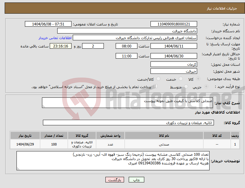Click the quantity cell showing 100
This screenshot has height=188, width=245.
54,144
